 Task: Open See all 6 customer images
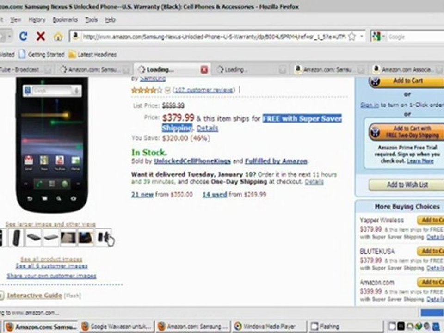(x=51, y=266)
